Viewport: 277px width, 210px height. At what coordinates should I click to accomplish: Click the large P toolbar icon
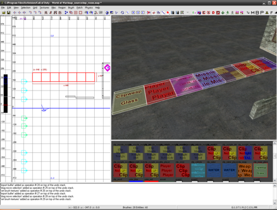(x=261, y=13)
